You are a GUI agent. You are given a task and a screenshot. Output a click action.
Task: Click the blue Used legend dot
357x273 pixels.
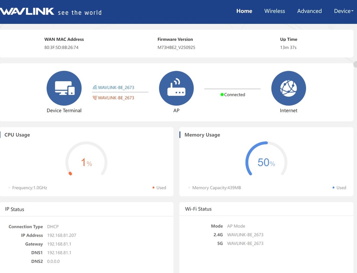click(x=334, y=188)
